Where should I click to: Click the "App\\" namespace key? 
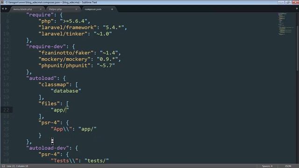click(61, 129)
